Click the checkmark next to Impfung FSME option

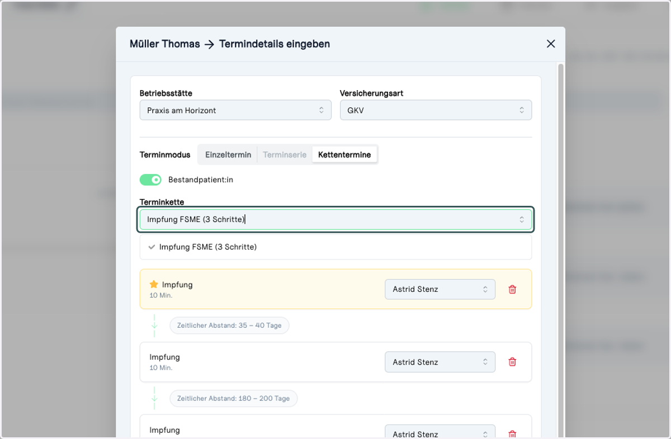152,247
